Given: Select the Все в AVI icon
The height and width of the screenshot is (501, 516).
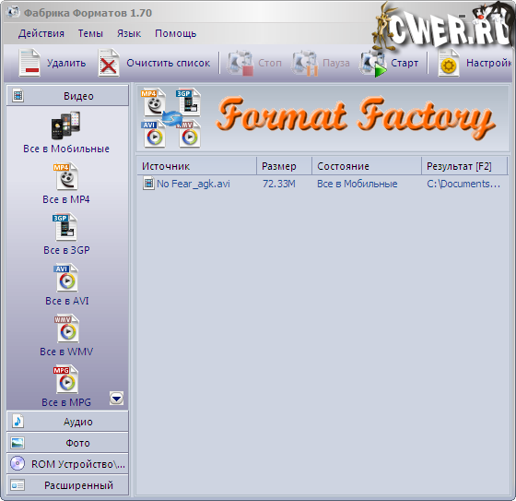Looking at the screenshot, I should pyautogui.click(x=65, y=278).
